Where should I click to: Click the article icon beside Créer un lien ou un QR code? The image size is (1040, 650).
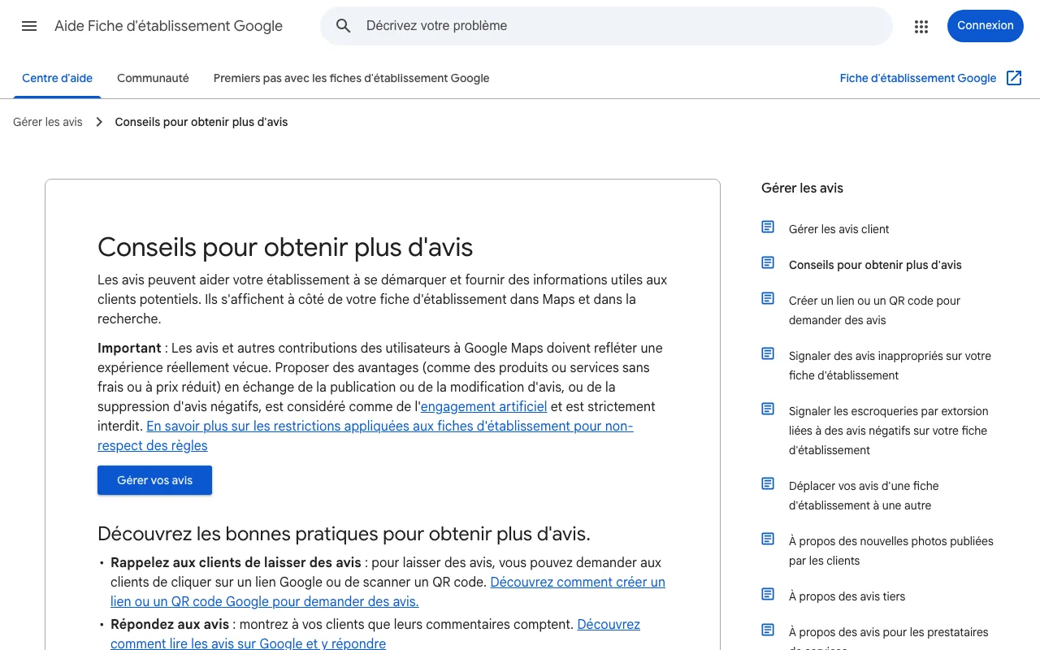(768, 298)
